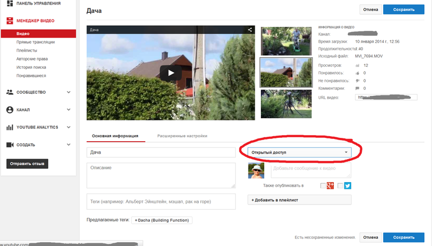Viewport: 432px width, 246px height.
Task: Select the lawn mower thumbnail
Action: click(x=286, y=41)
